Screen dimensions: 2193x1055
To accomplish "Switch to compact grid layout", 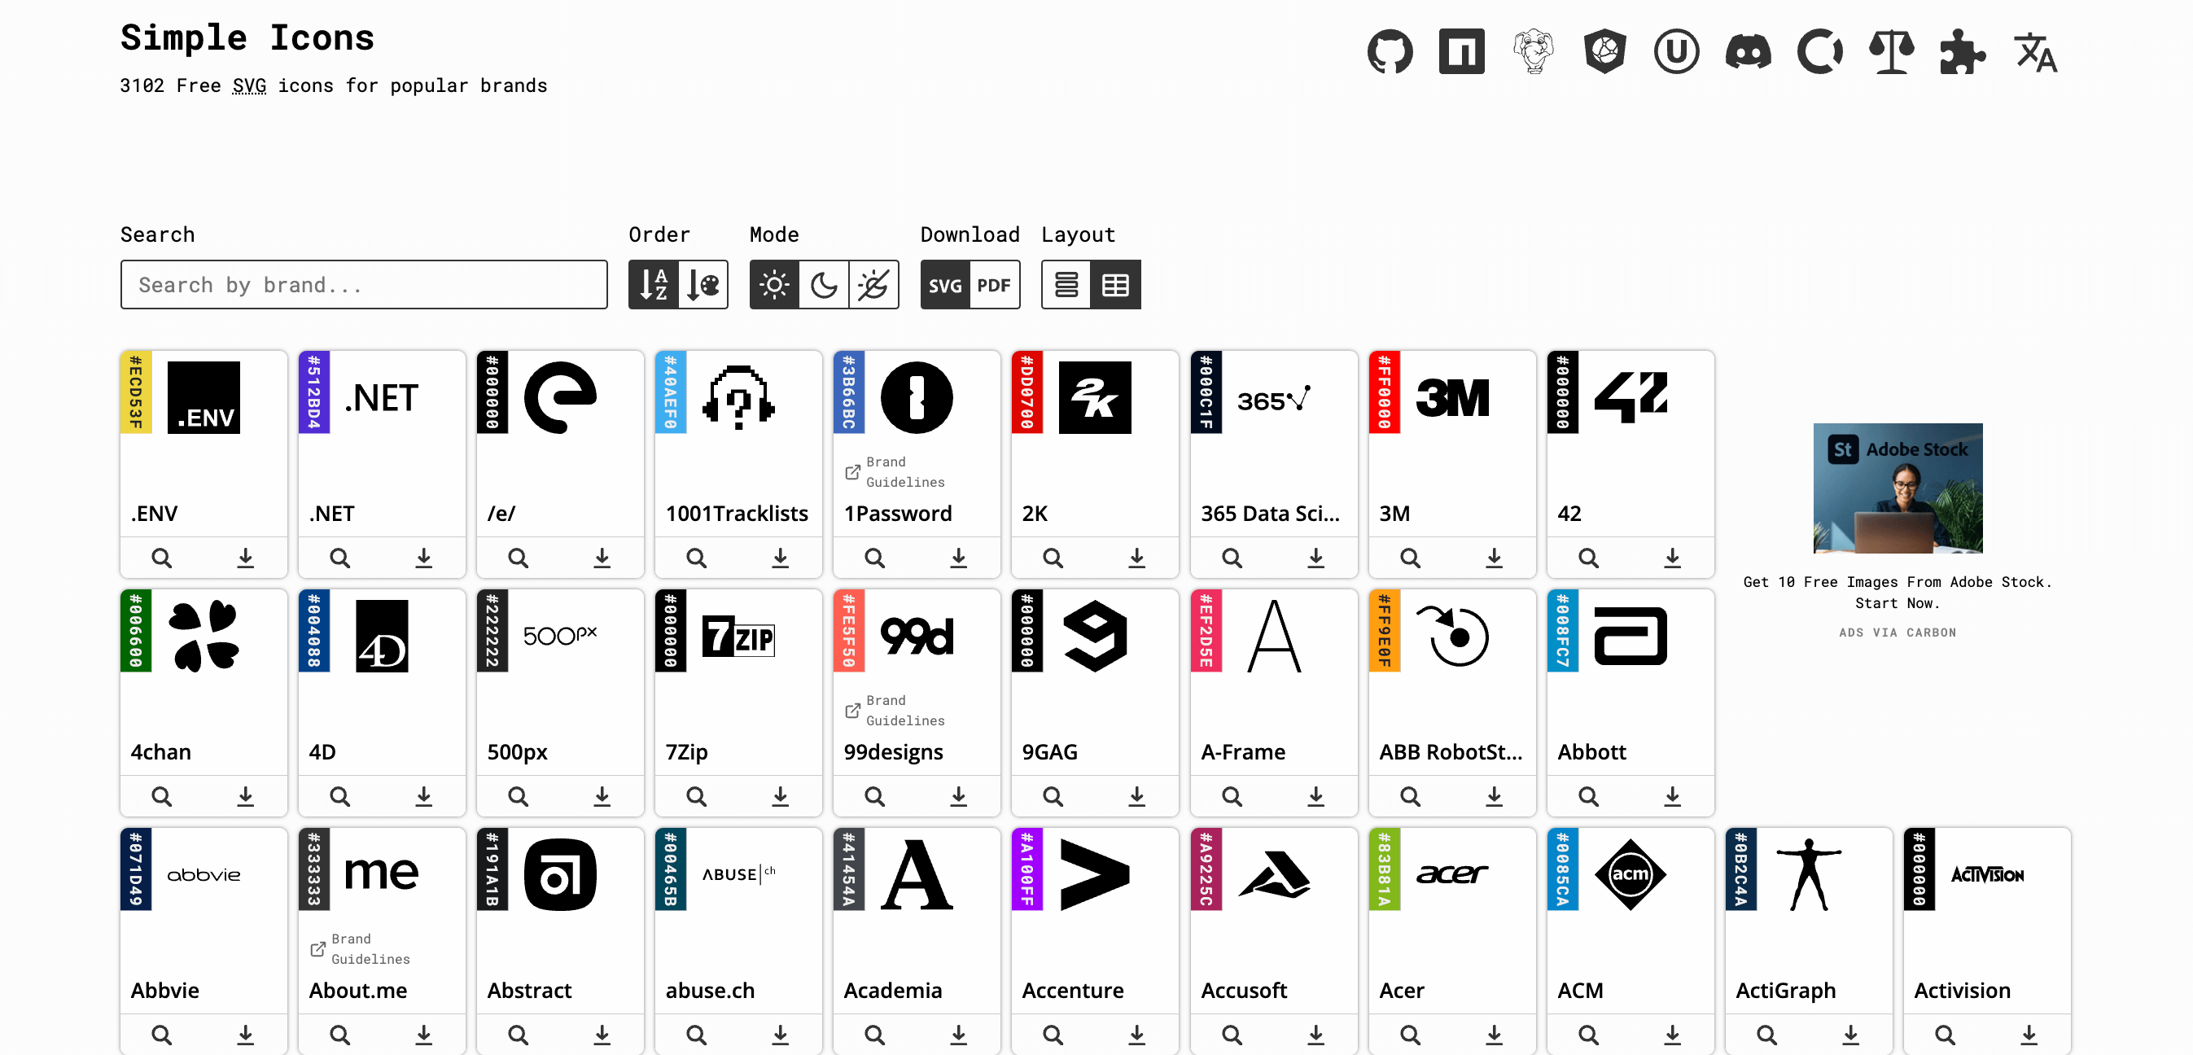I will click(x=1115, y=284).
